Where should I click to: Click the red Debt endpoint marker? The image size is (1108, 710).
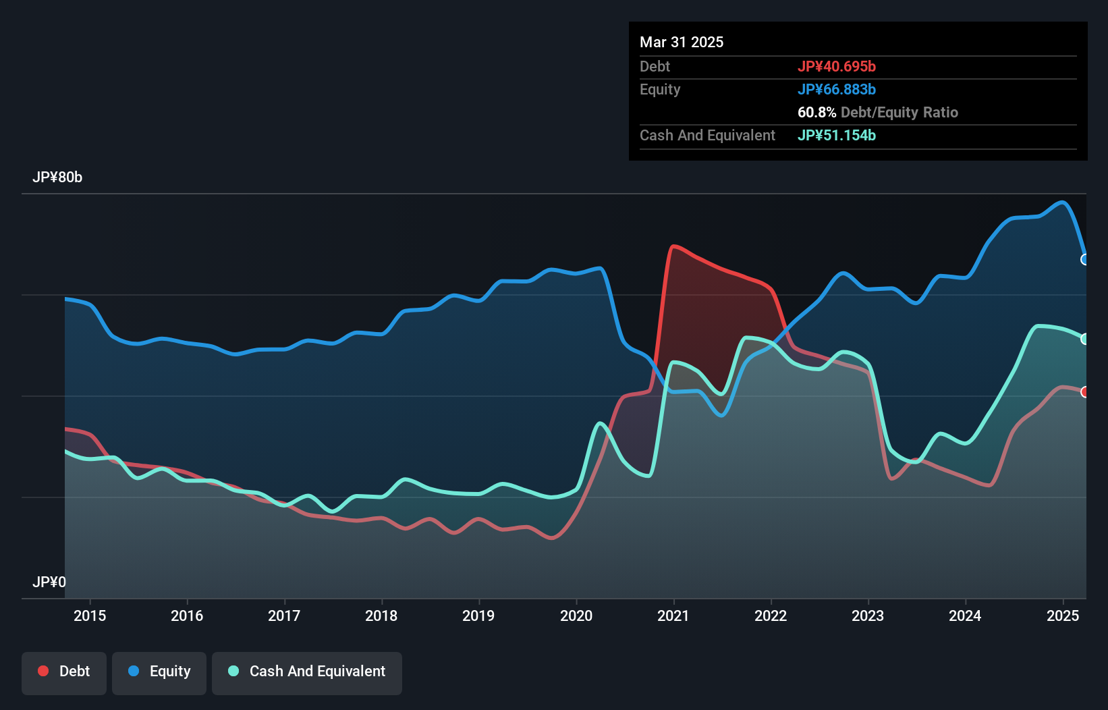[1084, 392]
